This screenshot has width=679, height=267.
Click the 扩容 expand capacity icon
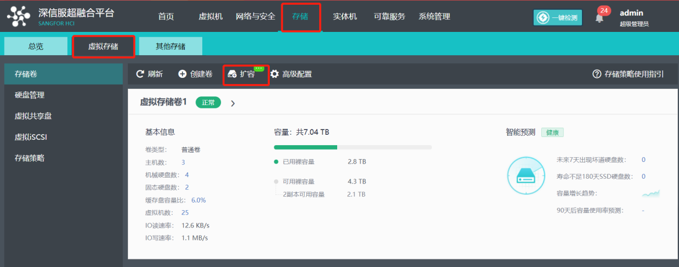point(232,74)
